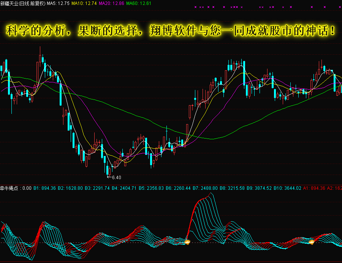Click the B2: 1628.80 value
The height and width of the screenshot is (263, 342).
[x=70, y=188]
